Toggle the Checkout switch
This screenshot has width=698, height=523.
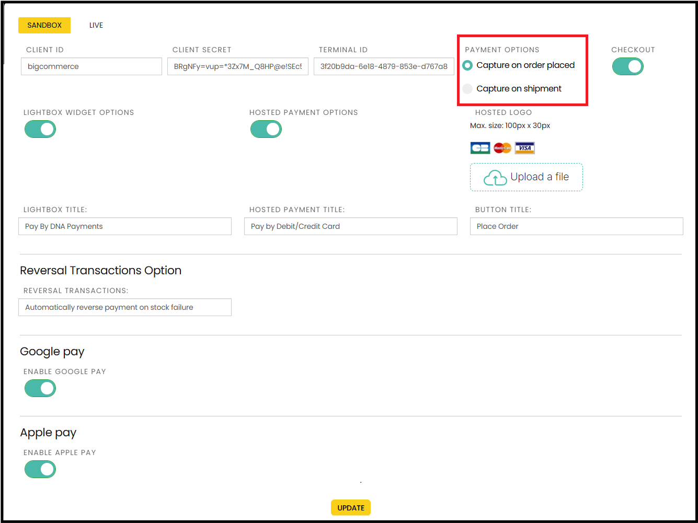tap(627, 66)
